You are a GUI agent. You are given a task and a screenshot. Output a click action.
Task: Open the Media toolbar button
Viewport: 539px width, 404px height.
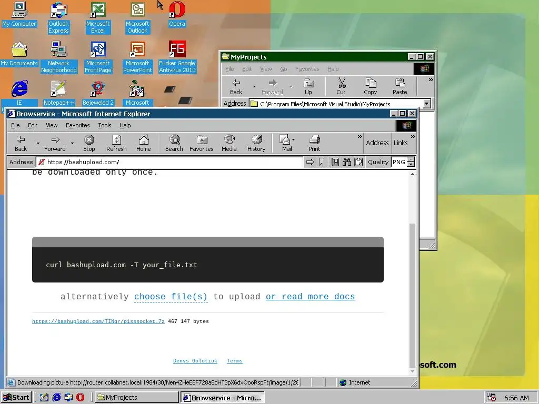(229, 143)
